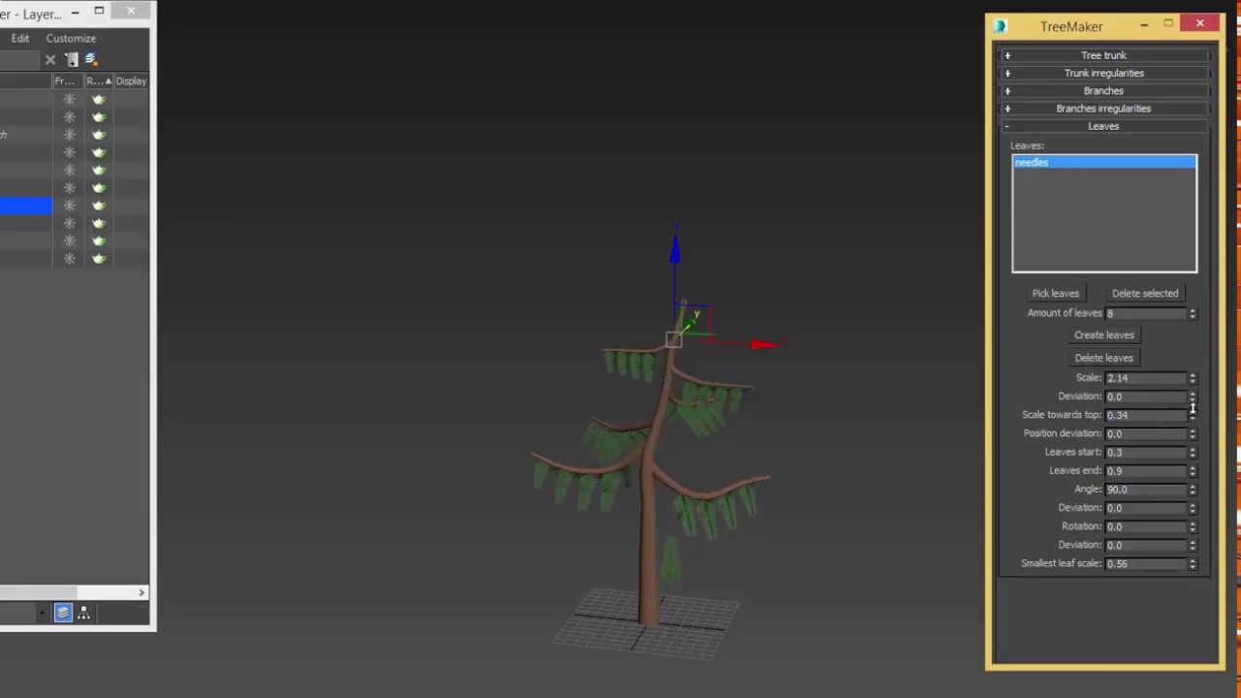Click the Scale value field showing 2.14
Image resolution: width=1241 pixels, height=698 pixels.
1146,378
